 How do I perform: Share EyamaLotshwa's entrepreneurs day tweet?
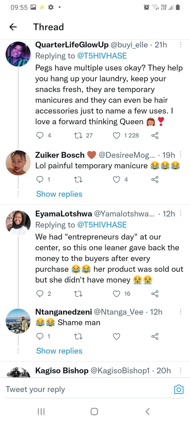tap(155, 294)
